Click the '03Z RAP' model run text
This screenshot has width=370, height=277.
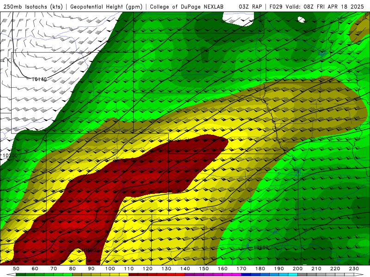pyautogui.click(x=250, y=7)
